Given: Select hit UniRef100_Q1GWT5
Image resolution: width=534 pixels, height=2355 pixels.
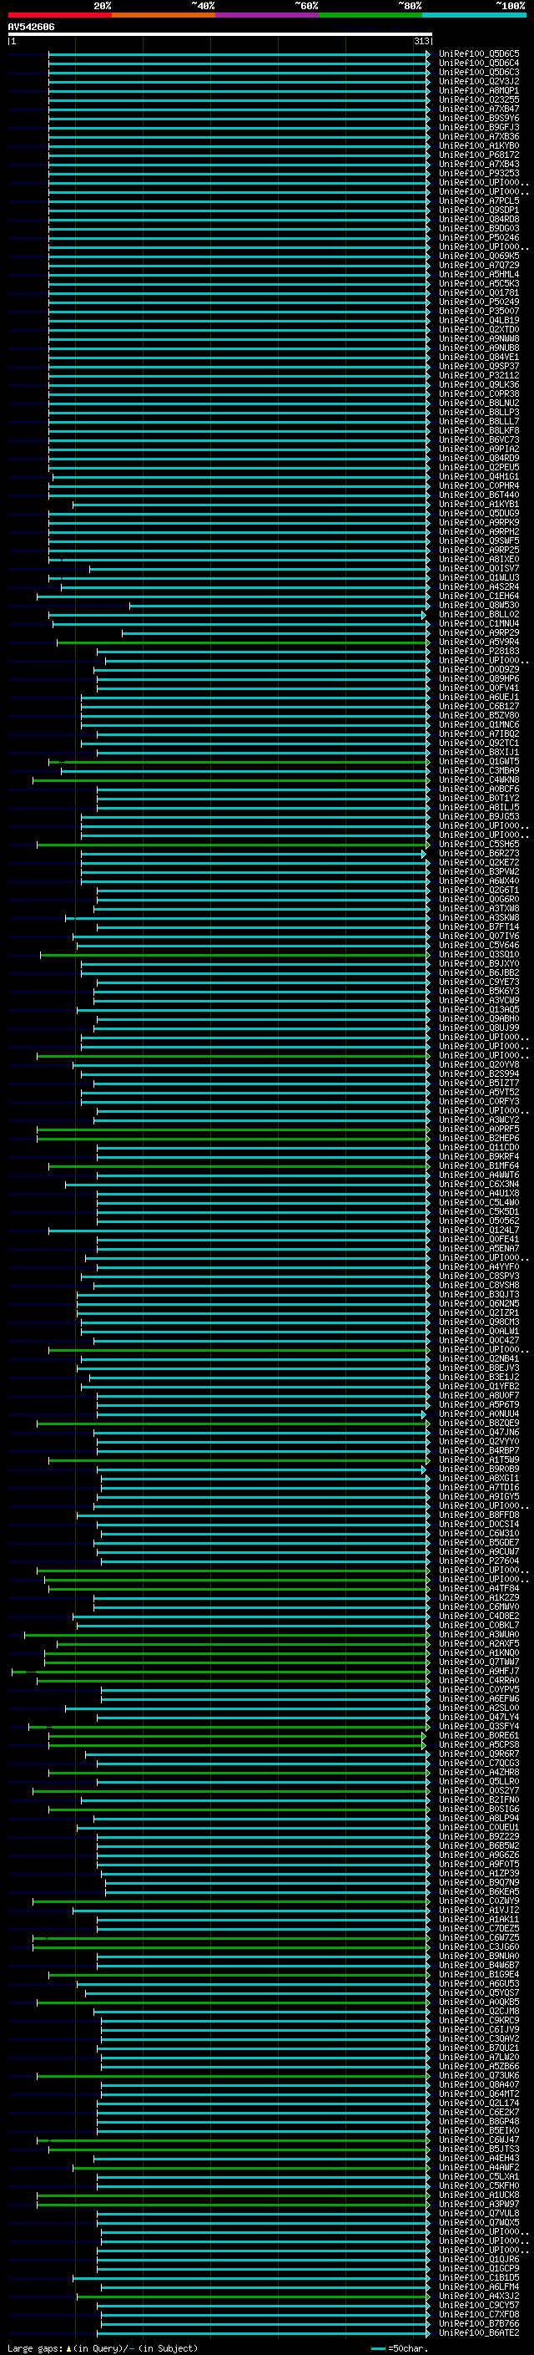Looking at the screenshot, I should pyautogui.click(x=478, y=762).
